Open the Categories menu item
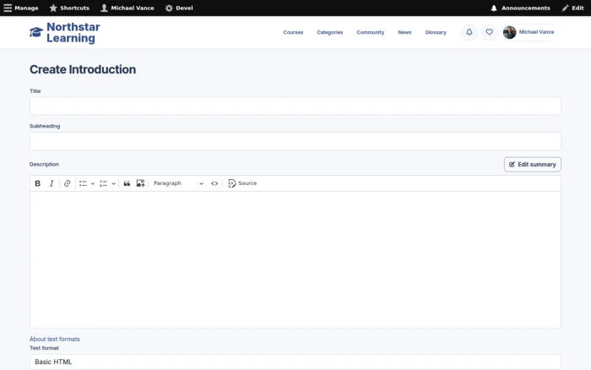The image size is (591, 370). pyautogui.click(x=330, y=32)
